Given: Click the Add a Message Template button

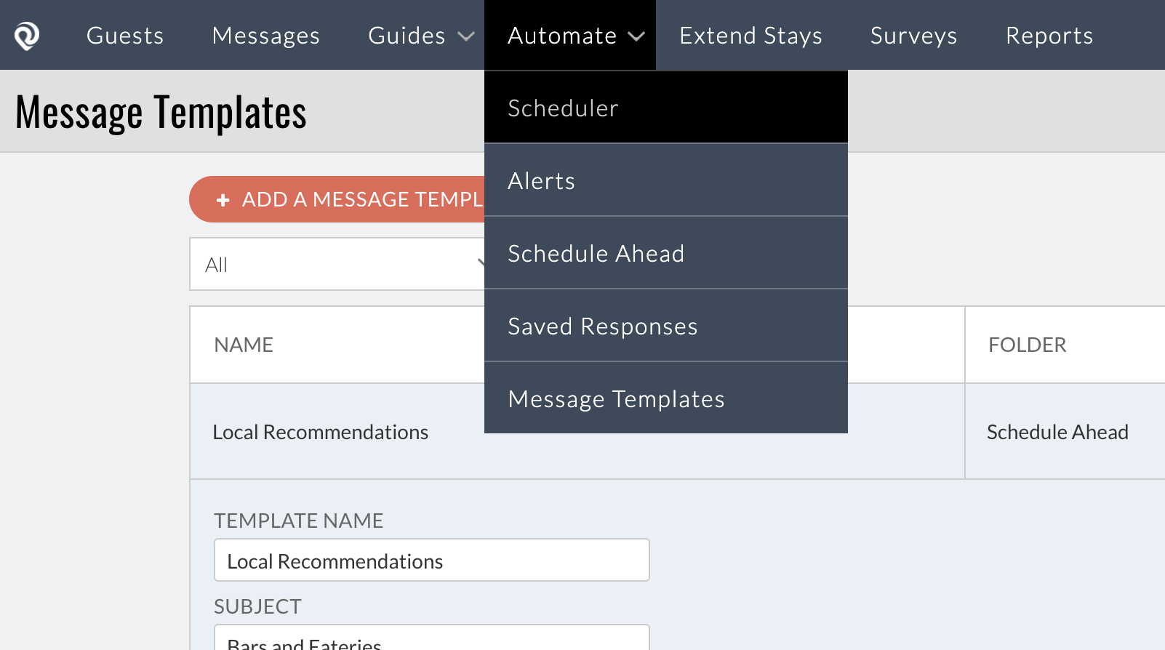Looking at the screenshot, I should [337, 199].
